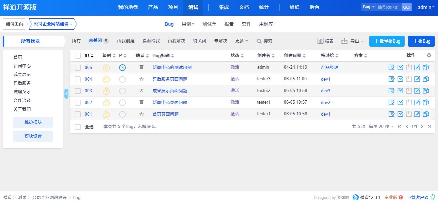Click the +提Bug button

pos(421,41)
